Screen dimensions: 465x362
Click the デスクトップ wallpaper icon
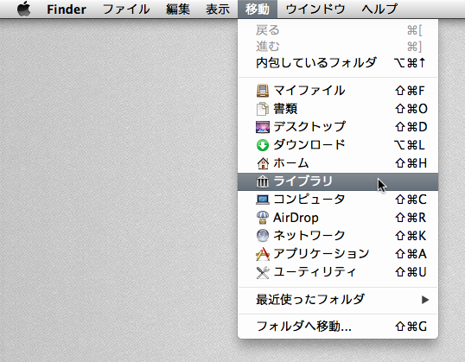(263, 127)
